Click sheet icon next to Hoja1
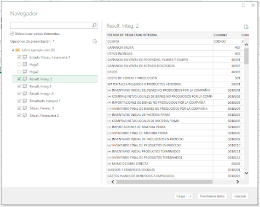Viewport: 260px width, 207px height. [x=25, y=64]
